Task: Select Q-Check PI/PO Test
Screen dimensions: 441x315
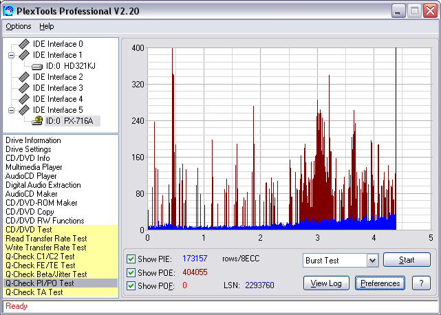Action: (61, 283)
